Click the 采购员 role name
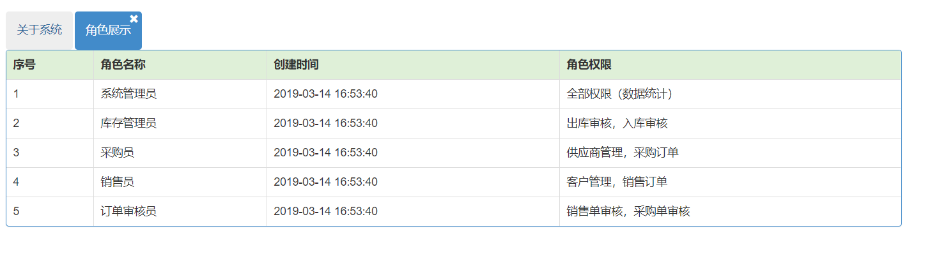Screen dimensions: 946x254 pyautogui.click(x=118, y=153)
